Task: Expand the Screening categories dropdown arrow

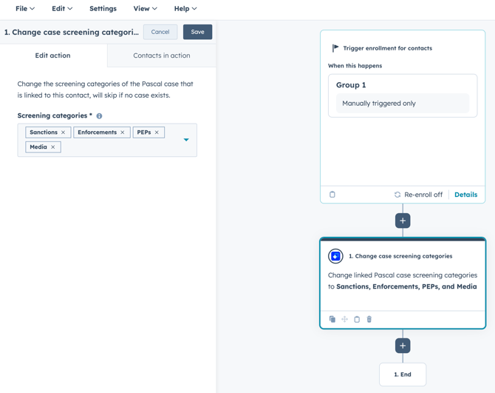Action: click(186, 140)
